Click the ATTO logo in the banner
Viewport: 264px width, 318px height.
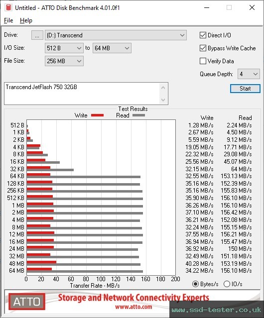pyautogui.click(x=27, y=302)
